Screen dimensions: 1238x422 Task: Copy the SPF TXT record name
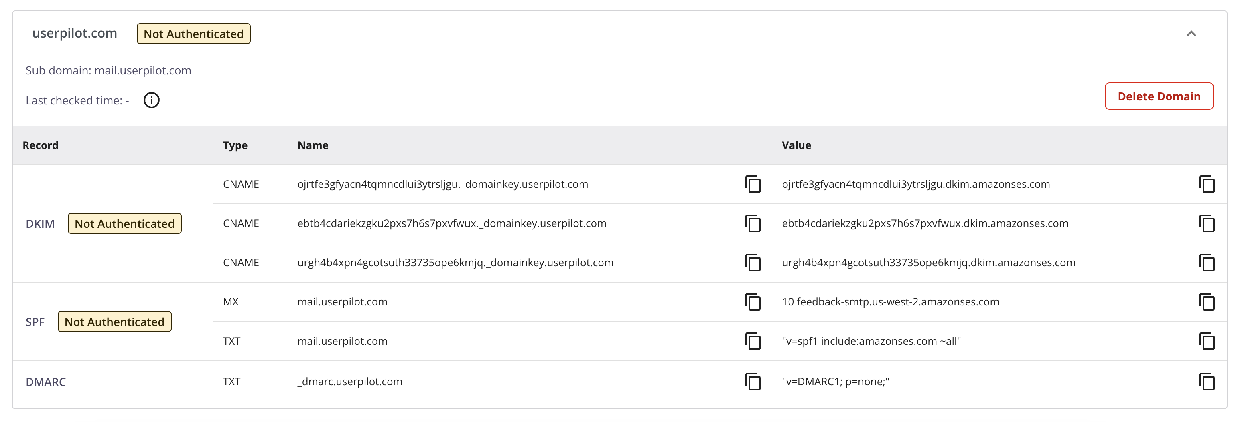coord(753,342)
